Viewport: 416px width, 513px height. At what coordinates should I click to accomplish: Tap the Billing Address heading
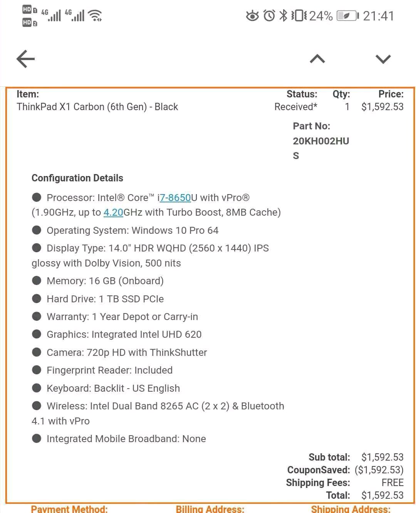tap(210, 509)
